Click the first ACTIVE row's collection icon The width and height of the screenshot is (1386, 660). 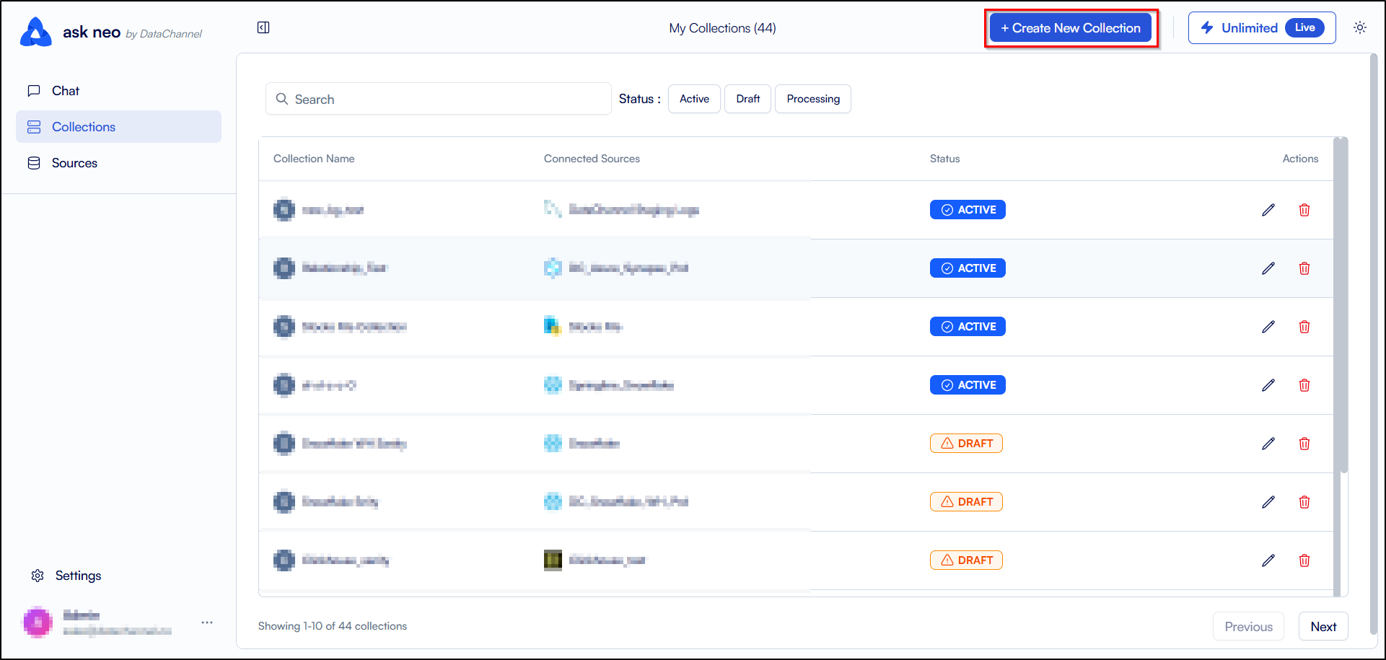(284, 210)
